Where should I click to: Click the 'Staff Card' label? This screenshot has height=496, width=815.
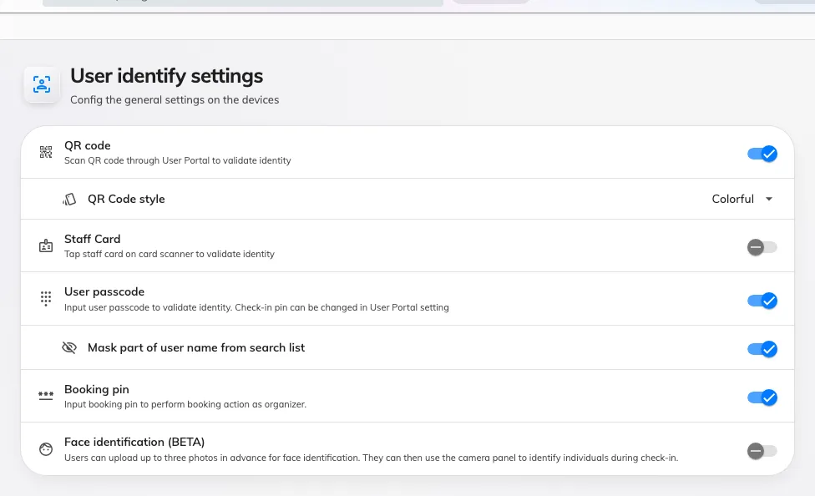pos(93,239)
